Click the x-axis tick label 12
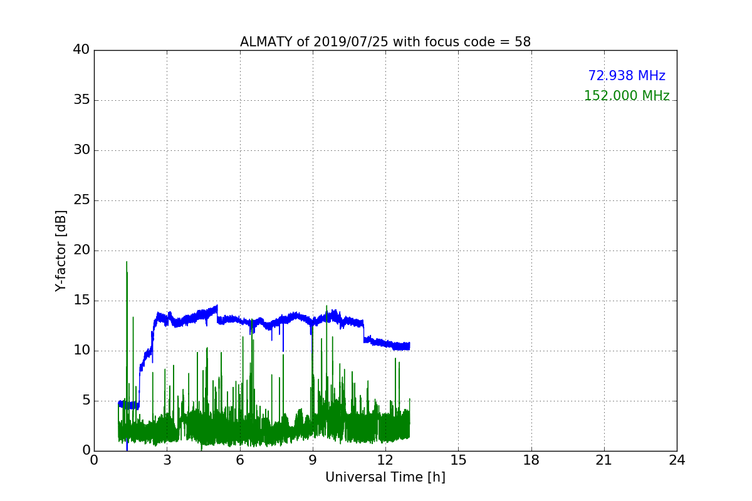The width and height of the screenshot is (752, 501). [x=385, y=460]
